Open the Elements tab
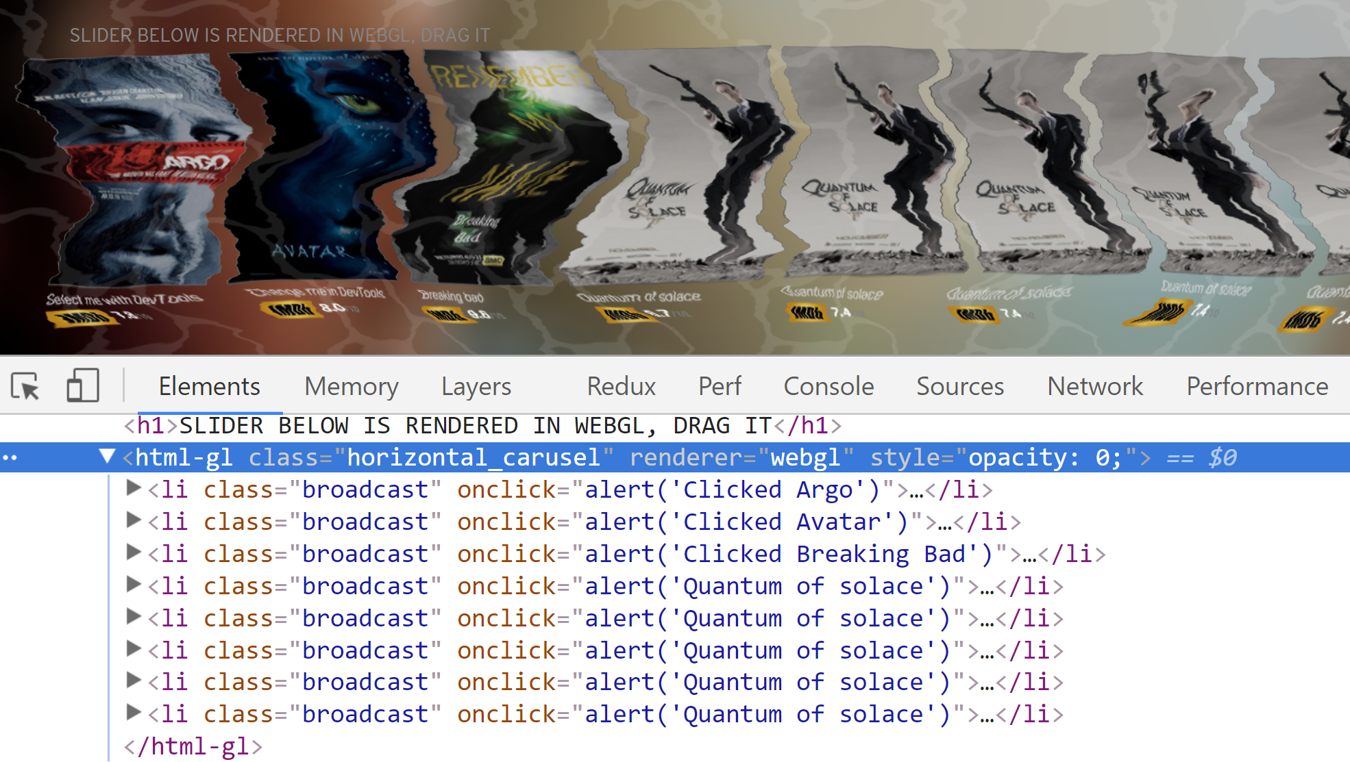1350x762 pixels. coord(209,386)
